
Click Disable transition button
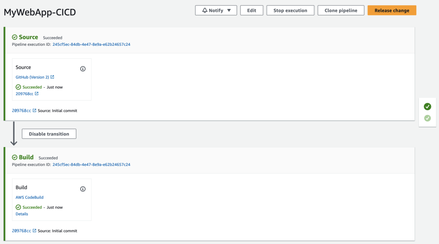click(49, 134)
